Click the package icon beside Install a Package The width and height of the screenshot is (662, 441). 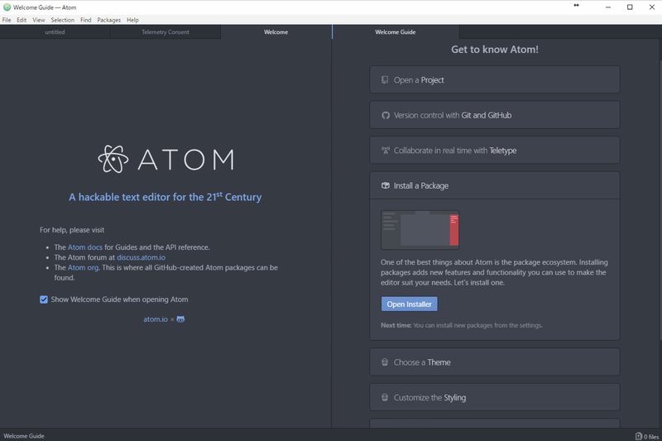385,186
